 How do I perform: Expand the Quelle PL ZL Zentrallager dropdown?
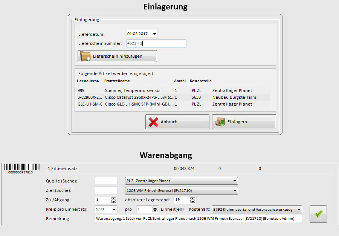(x=235, y=181)
